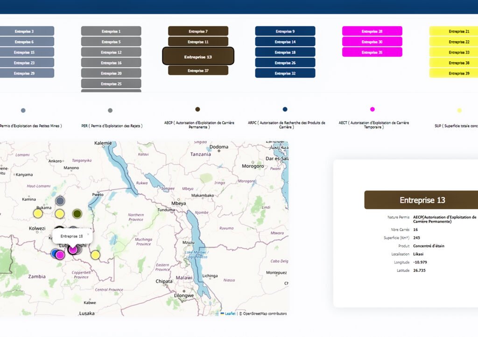Click the grey-blue map marker north of Bukama
This screenshot has height=337, width=478.
[60, 201]
